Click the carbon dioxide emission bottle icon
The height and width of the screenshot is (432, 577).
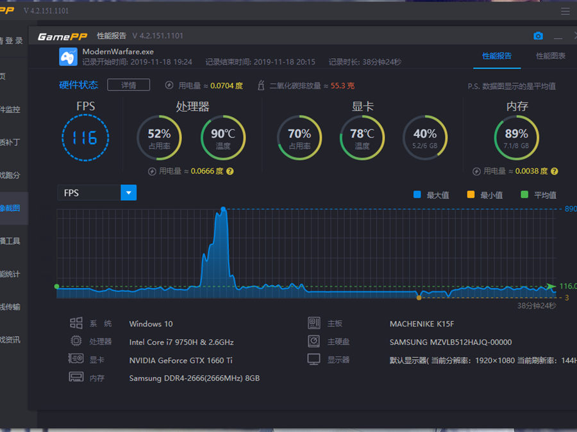click(261, 85)
